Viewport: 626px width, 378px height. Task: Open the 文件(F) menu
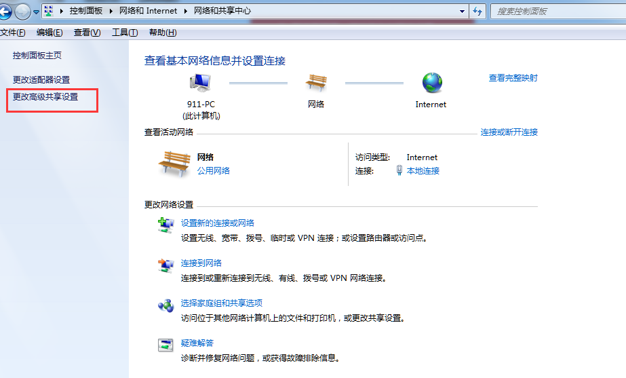[13, 33]
